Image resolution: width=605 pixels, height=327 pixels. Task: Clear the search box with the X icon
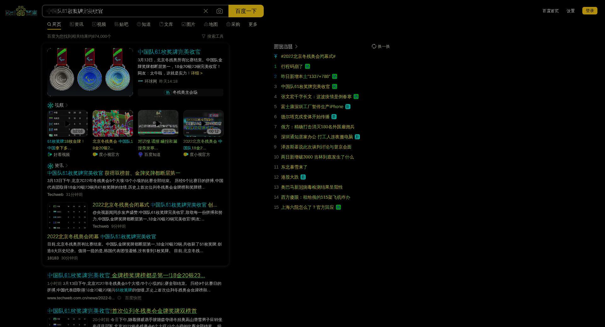[x=206, y=11]
